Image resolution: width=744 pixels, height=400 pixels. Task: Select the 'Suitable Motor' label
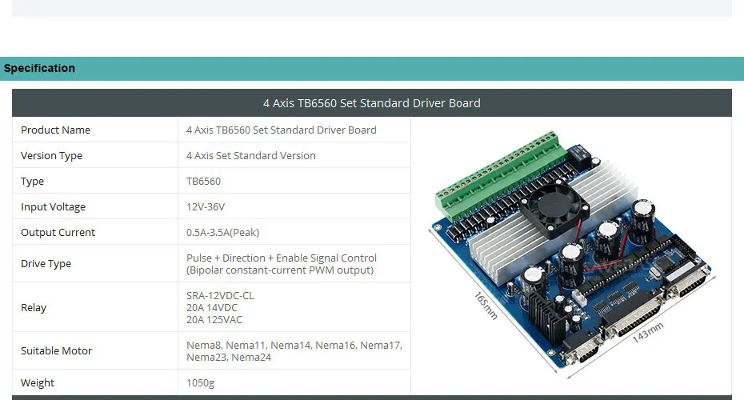point(57,350)
